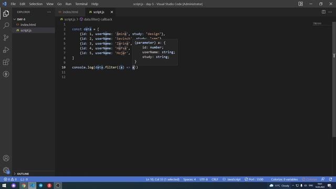Click weather 11°C Cloudy in taskbar
This screenshot has height=189, width=336.
click(x=279, y=185)
